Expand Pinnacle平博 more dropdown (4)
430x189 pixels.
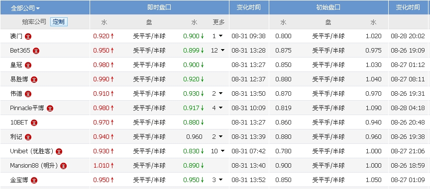point(217,108)
